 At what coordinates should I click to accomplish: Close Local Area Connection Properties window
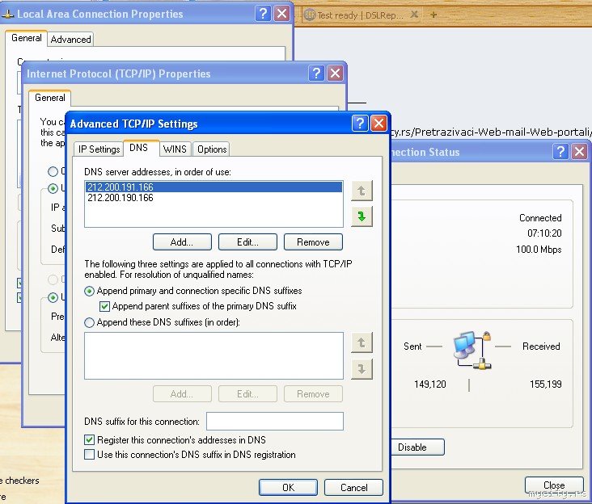click(282, 14)
